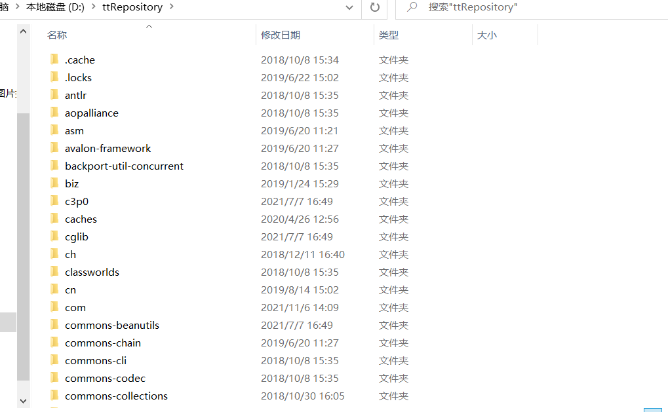Expand the chevron after 本地磁盘 (D:)
This screenshot has height=412, width=668.
[x=93, y=7]
